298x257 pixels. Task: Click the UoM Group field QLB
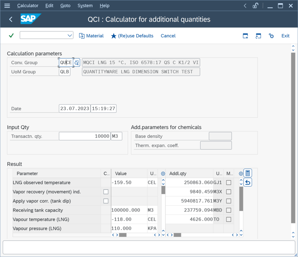click(65, 72)
